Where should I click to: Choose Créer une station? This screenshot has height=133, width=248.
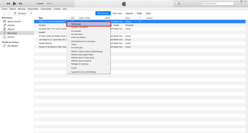[x=89, y=37]
